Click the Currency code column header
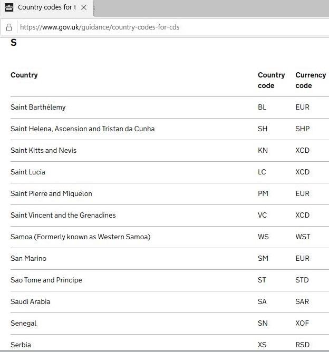Image resolution: width=329 pixels, height=352 pixels. click(311, 80)
